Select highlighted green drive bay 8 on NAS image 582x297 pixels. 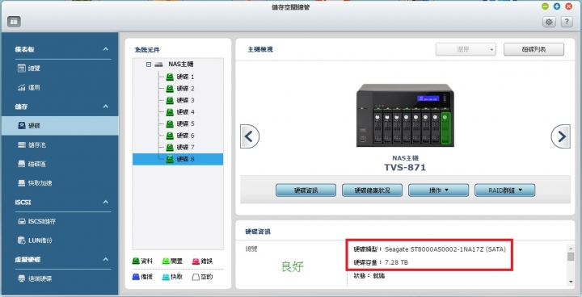click(x=445, y=128)
